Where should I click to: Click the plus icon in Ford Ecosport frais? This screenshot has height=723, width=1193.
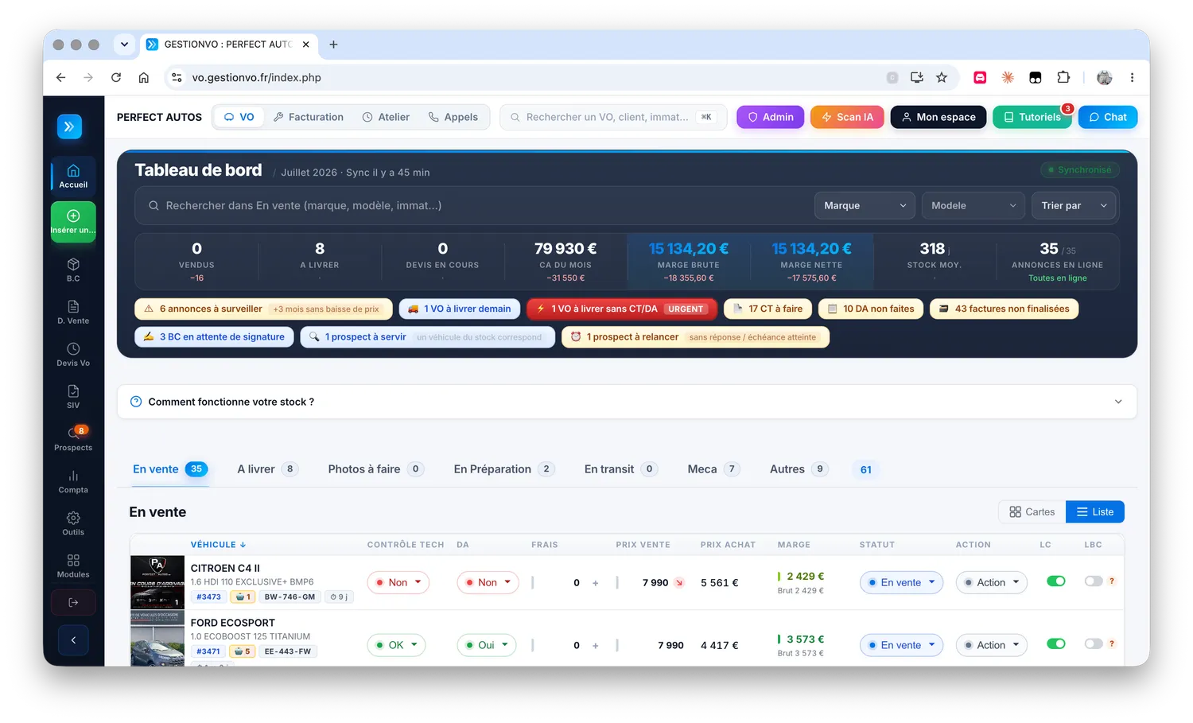coord(595,646)
